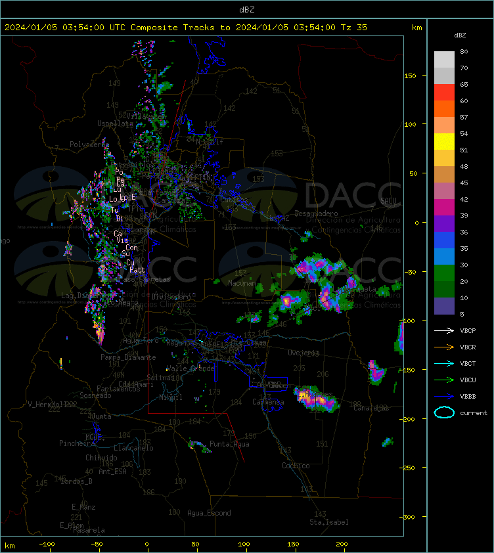Select the red 65 dBZ color swatch
The height and width of the screenshot is (553, 494).
(x=444, y=93)
